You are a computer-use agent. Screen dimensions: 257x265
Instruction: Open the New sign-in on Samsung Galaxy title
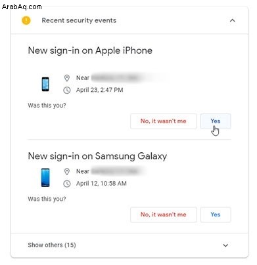97,156
